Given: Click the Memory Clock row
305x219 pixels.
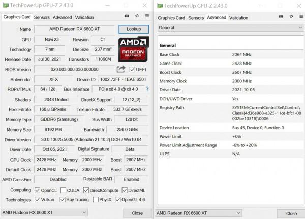Looking at the screenshot, I should 231,81.
